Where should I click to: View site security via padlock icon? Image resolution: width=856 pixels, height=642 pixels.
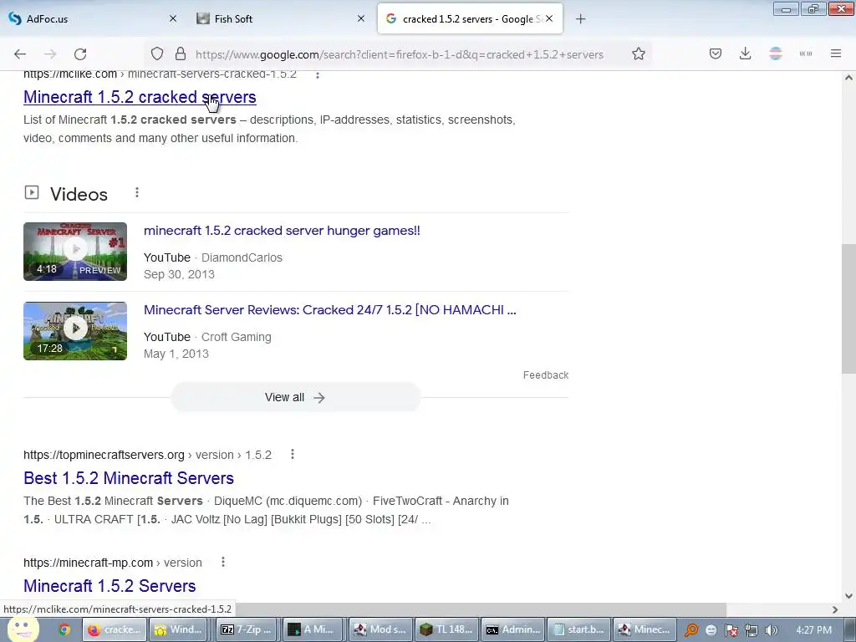[181, 54]
